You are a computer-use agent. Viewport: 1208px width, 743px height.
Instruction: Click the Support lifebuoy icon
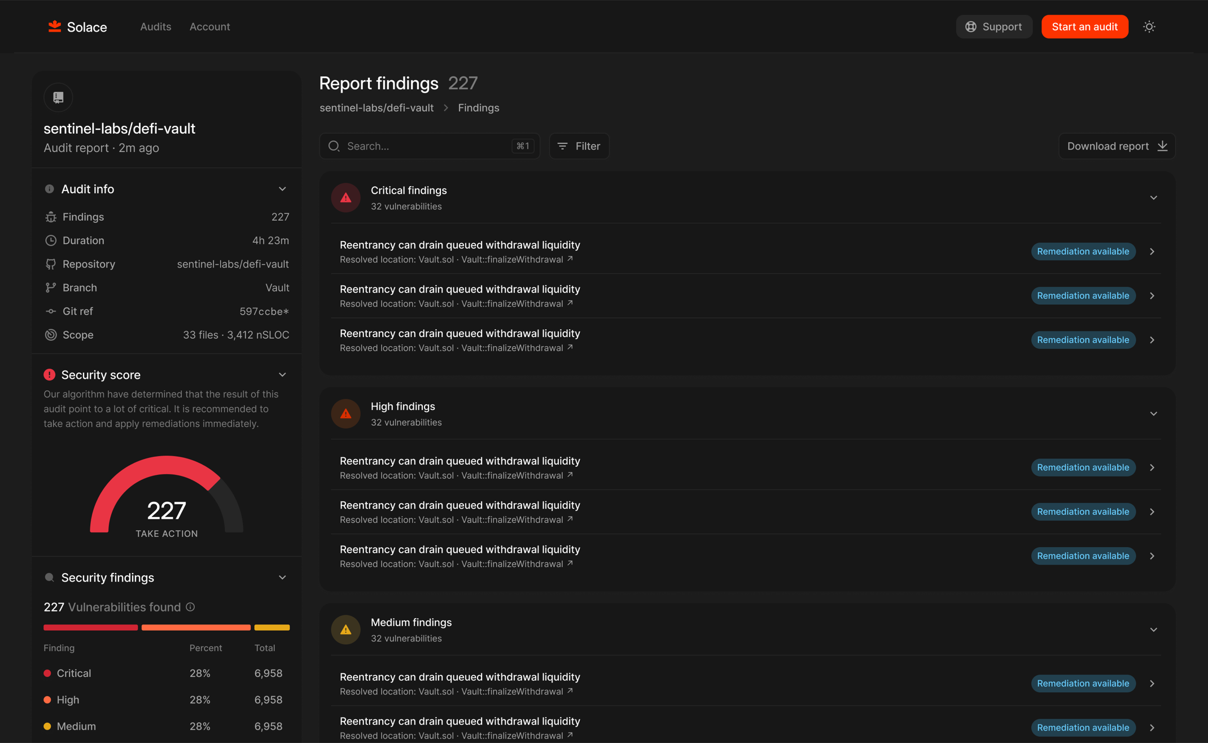(x=970, y=27)
